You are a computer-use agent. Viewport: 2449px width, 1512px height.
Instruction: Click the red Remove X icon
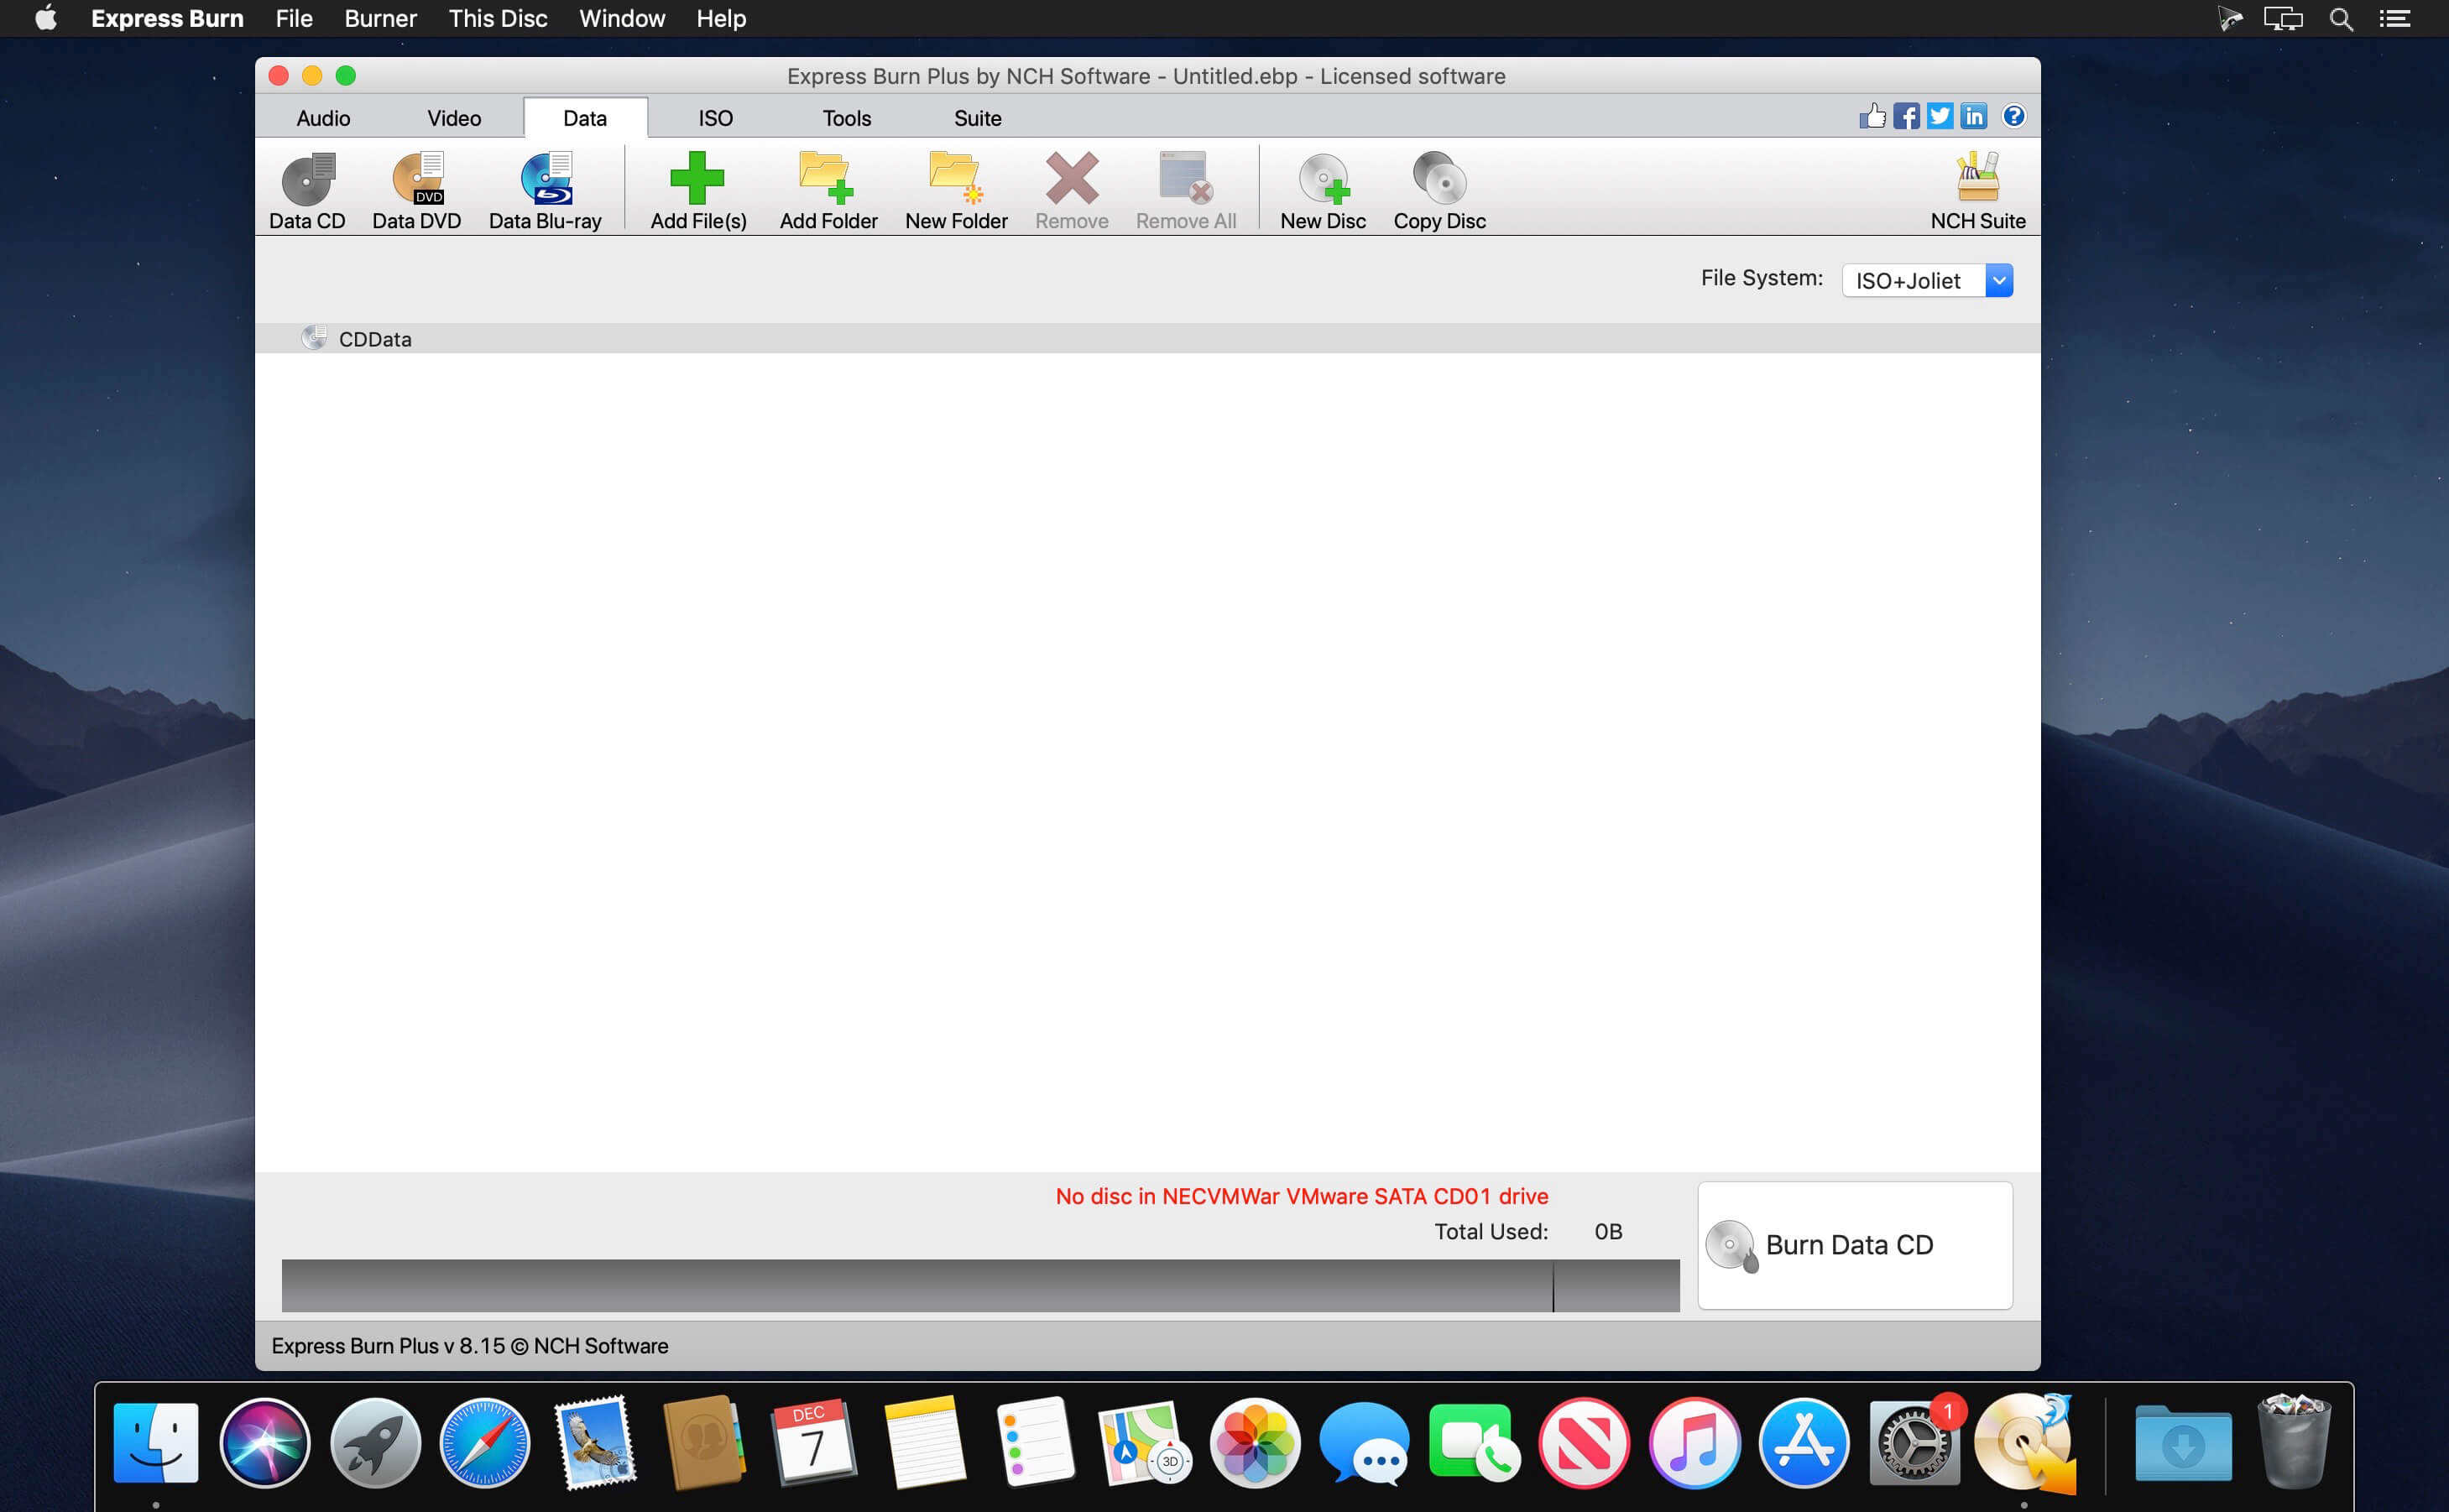click(1071, 178)
